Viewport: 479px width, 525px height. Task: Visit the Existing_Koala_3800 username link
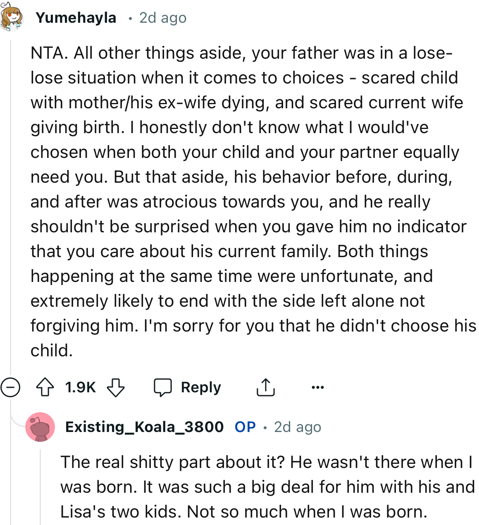[x=145, y=427]
